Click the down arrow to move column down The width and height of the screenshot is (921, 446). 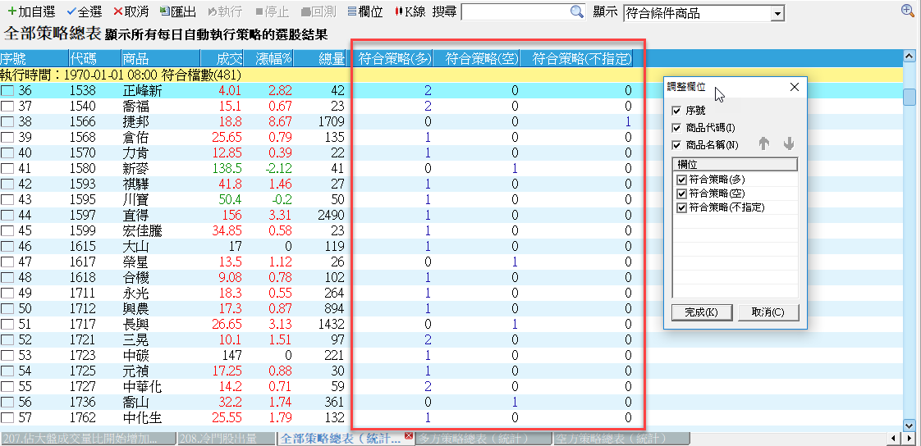789,144
